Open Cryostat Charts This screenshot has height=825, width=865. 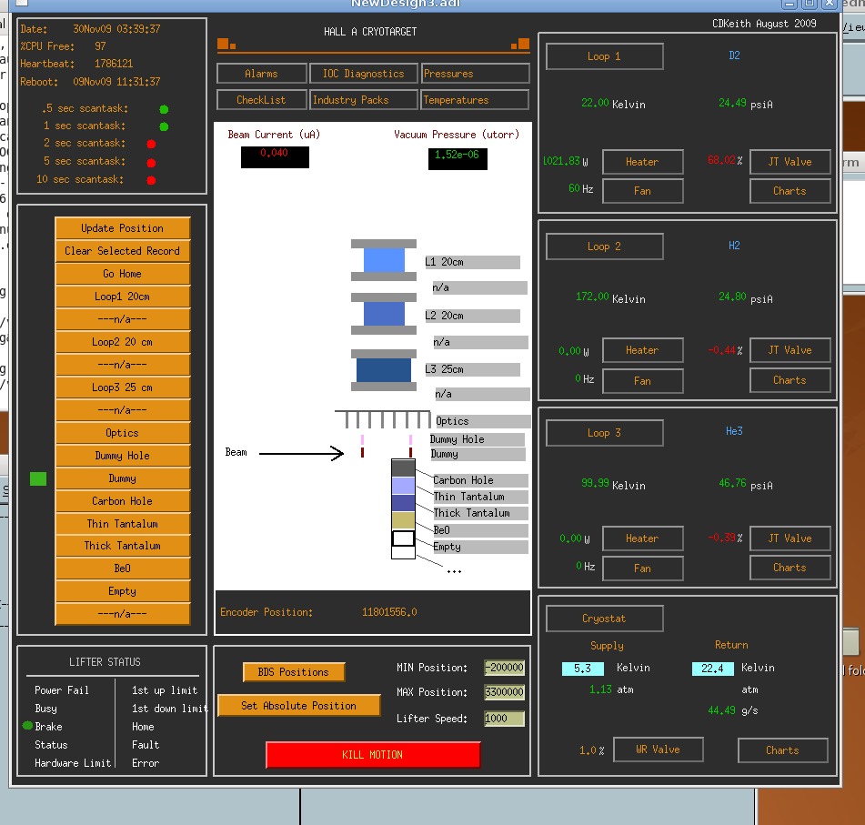pos(783,750)
